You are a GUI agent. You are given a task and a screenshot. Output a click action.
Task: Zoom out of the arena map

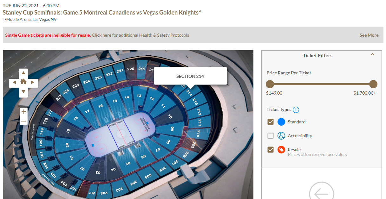pyautogui.click(x=23, y=121)
